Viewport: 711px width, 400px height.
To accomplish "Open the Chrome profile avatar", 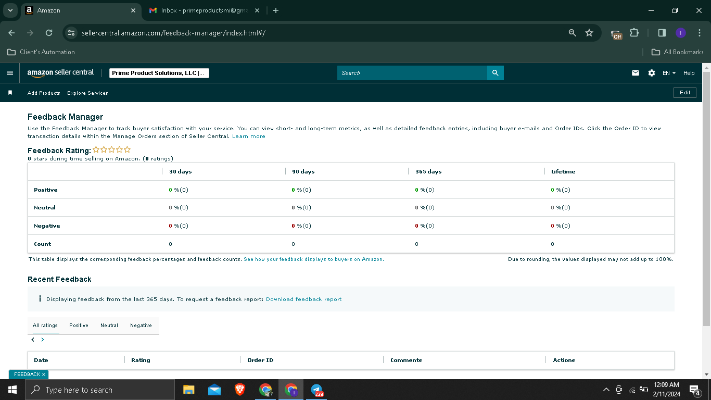I will click(681, 33).
